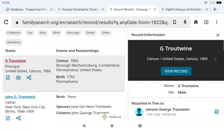Tap the microphone voice search icon
Viewport: 224px width, 131px height.
[185, 22]
